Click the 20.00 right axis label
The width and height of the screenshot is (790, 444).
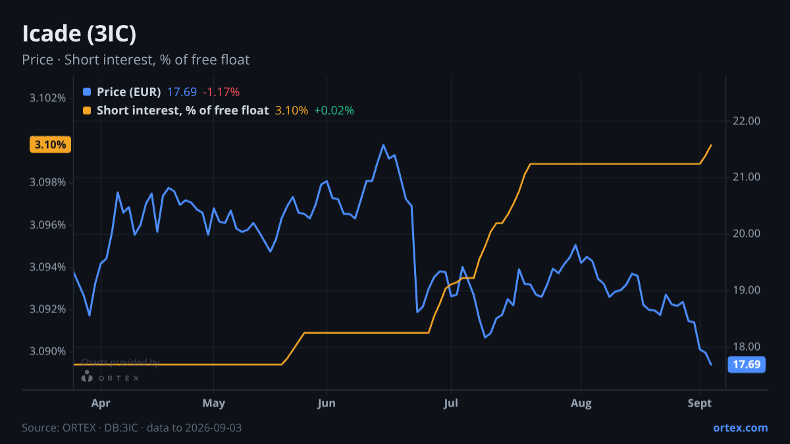[746, 234]
